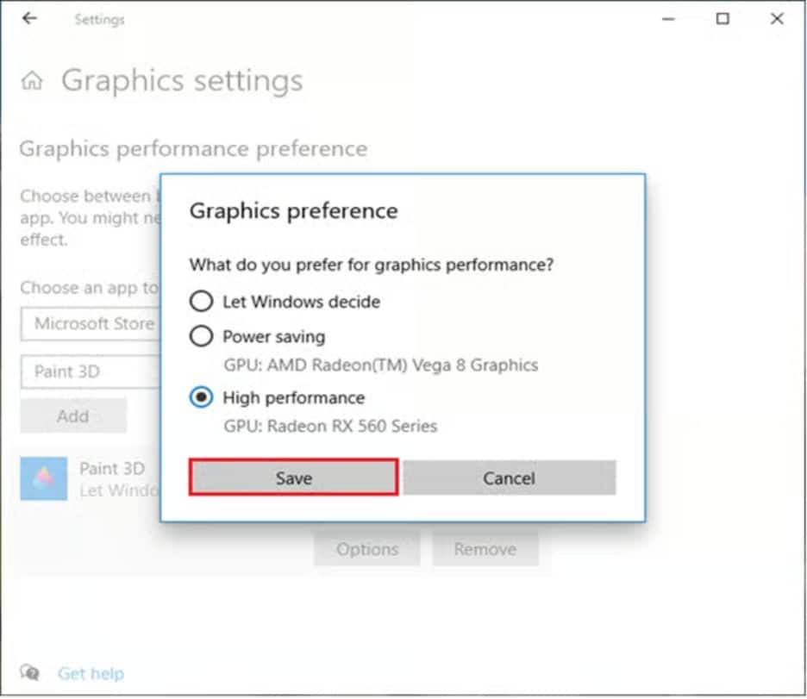This screenshot has width=807, height=699.
Task: Close the Settings window
Action: [x=777, y=18]
